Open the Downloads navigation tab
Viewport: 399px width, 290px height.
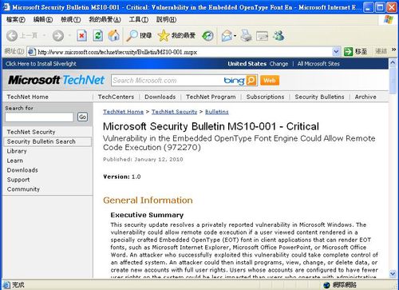(160, 97)
